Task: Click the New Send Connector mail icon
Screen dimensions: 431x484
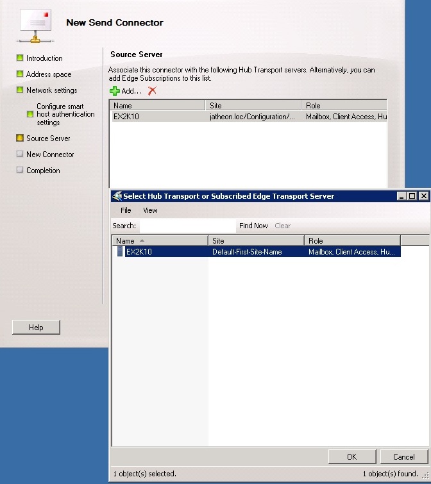Action: (35, 26)
